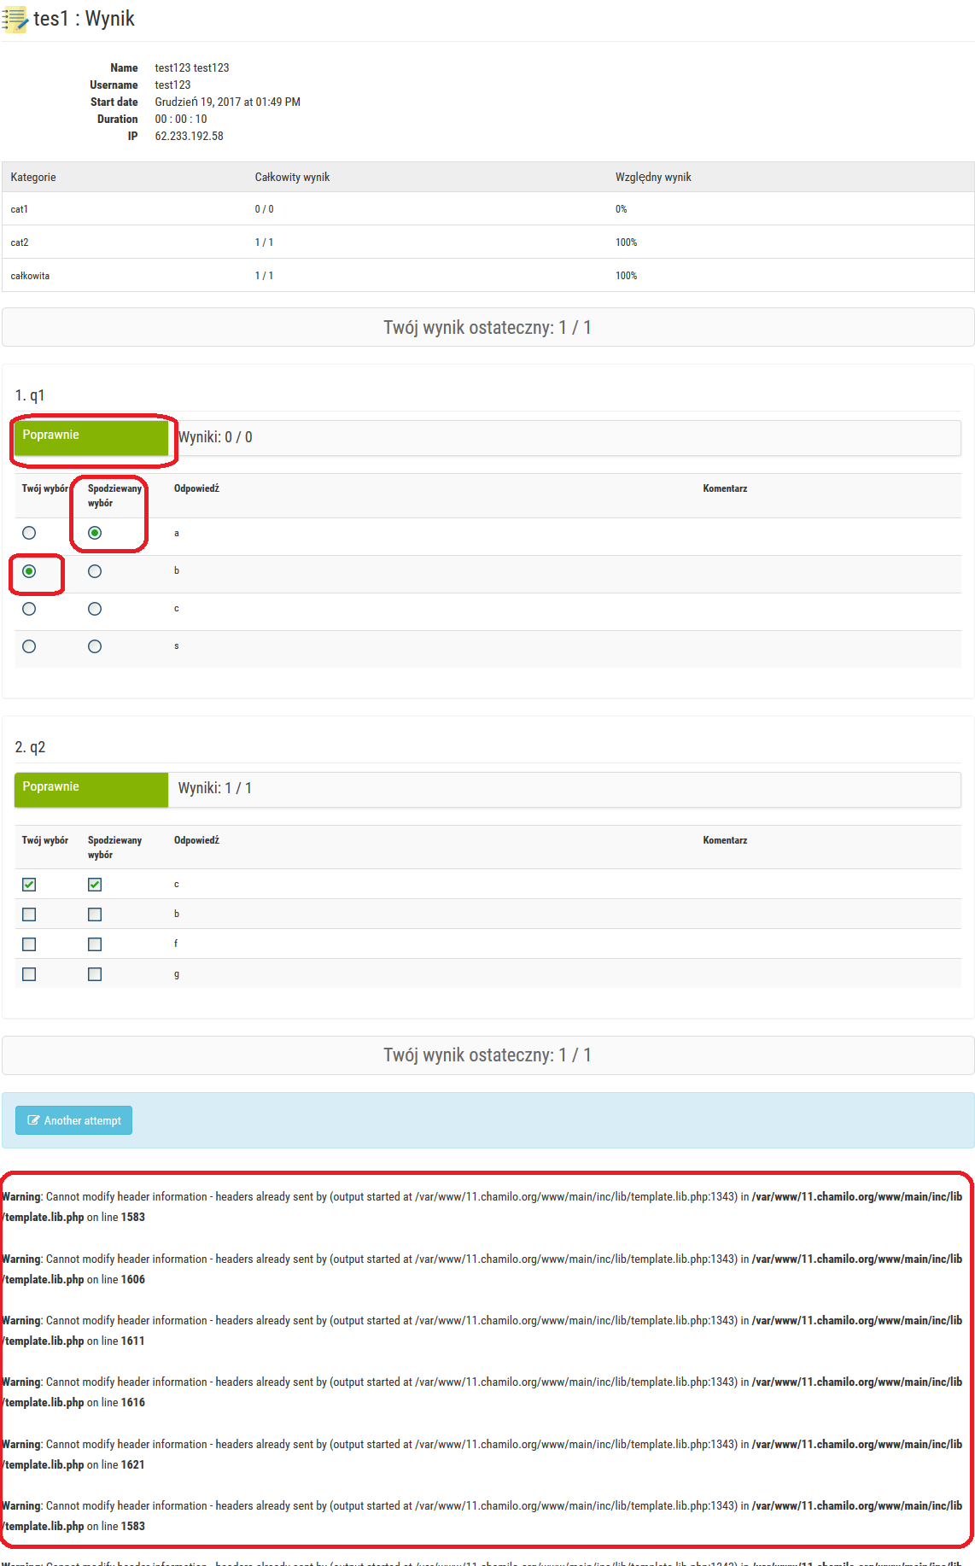
Task: Select 'Twój wybór' radio for answer c in q1
Action: pyautogui.click(x=29, y=609)
